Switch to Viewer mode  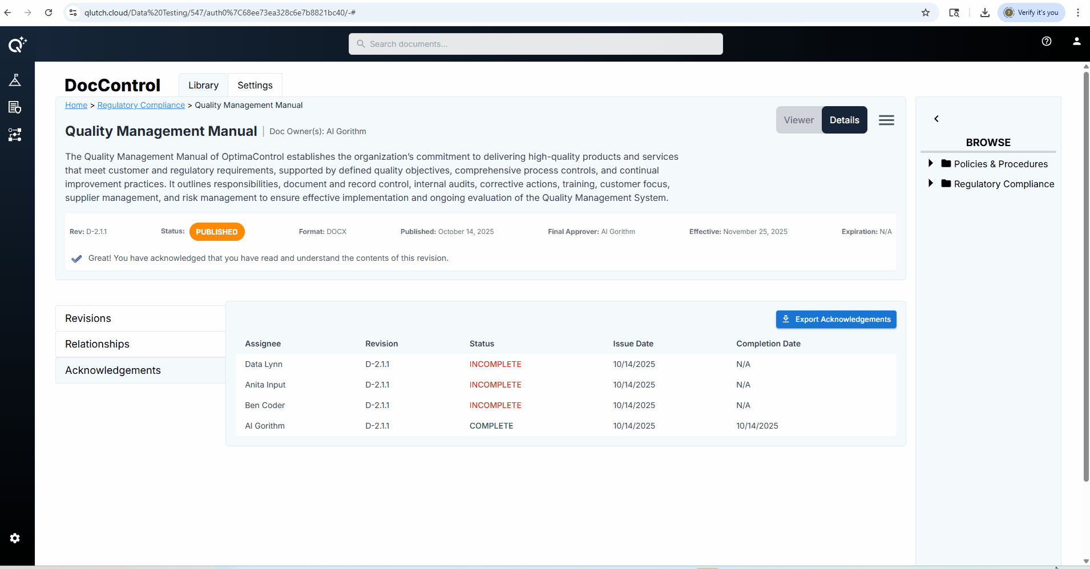click(798, 120)
